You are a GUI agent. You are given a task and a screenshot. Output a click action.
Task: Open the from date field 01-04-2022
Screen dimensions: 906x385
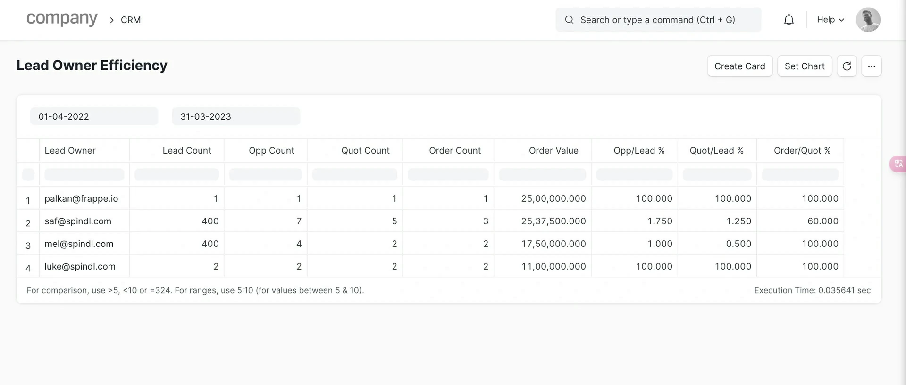tap(94, 116)
